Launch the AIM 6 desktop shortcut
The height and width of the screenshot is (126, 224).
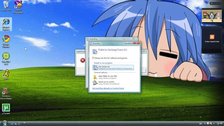(x=6, y=75)
